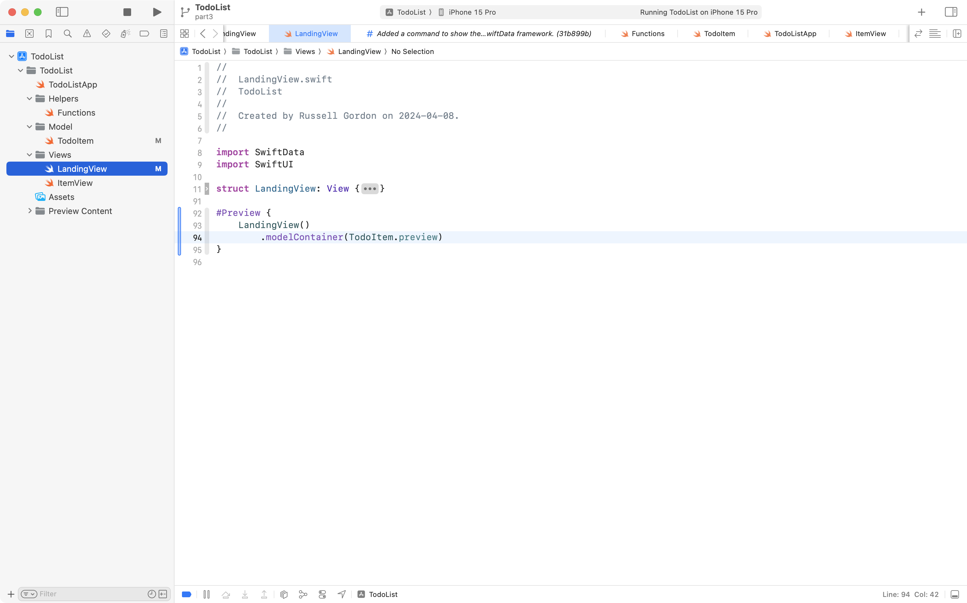967x603 pixels.
Task: Unfold the collapsed LandingView struct body
Action: click(370, 189)
